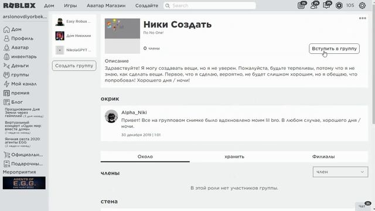The height and width of the screenshot is (211, 375).
Task: Click the Создать группу button
Action: [x=74, y=66]
